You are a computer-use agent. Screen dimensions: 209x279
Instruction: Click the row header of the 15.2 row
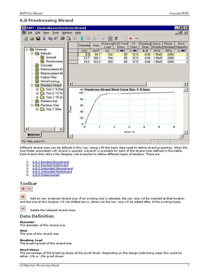pos(73,62)
